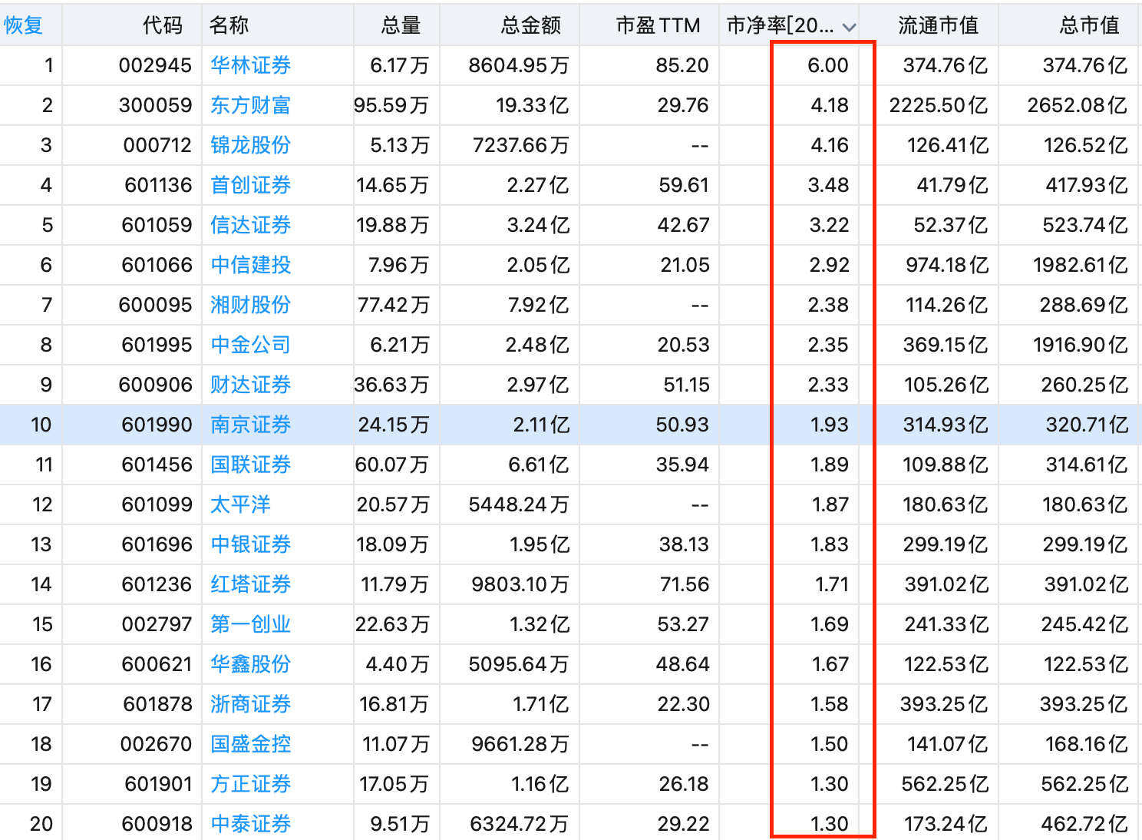Click the 85.20 PE TTM value

(x=682, y=65)
